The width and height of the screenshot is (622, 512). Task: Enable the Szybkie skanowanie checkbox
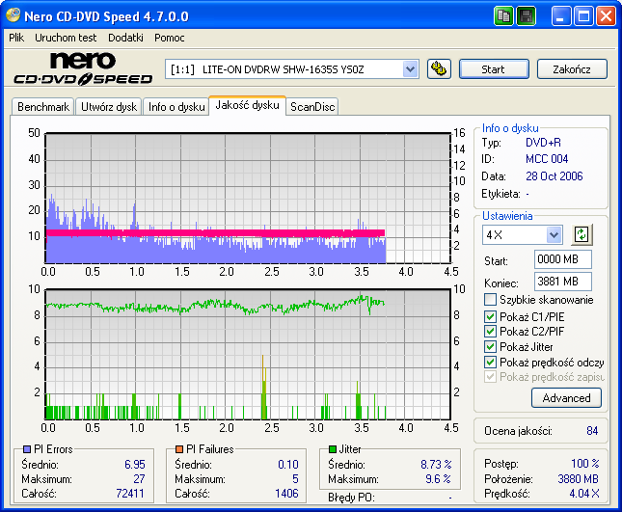[490, 300]
